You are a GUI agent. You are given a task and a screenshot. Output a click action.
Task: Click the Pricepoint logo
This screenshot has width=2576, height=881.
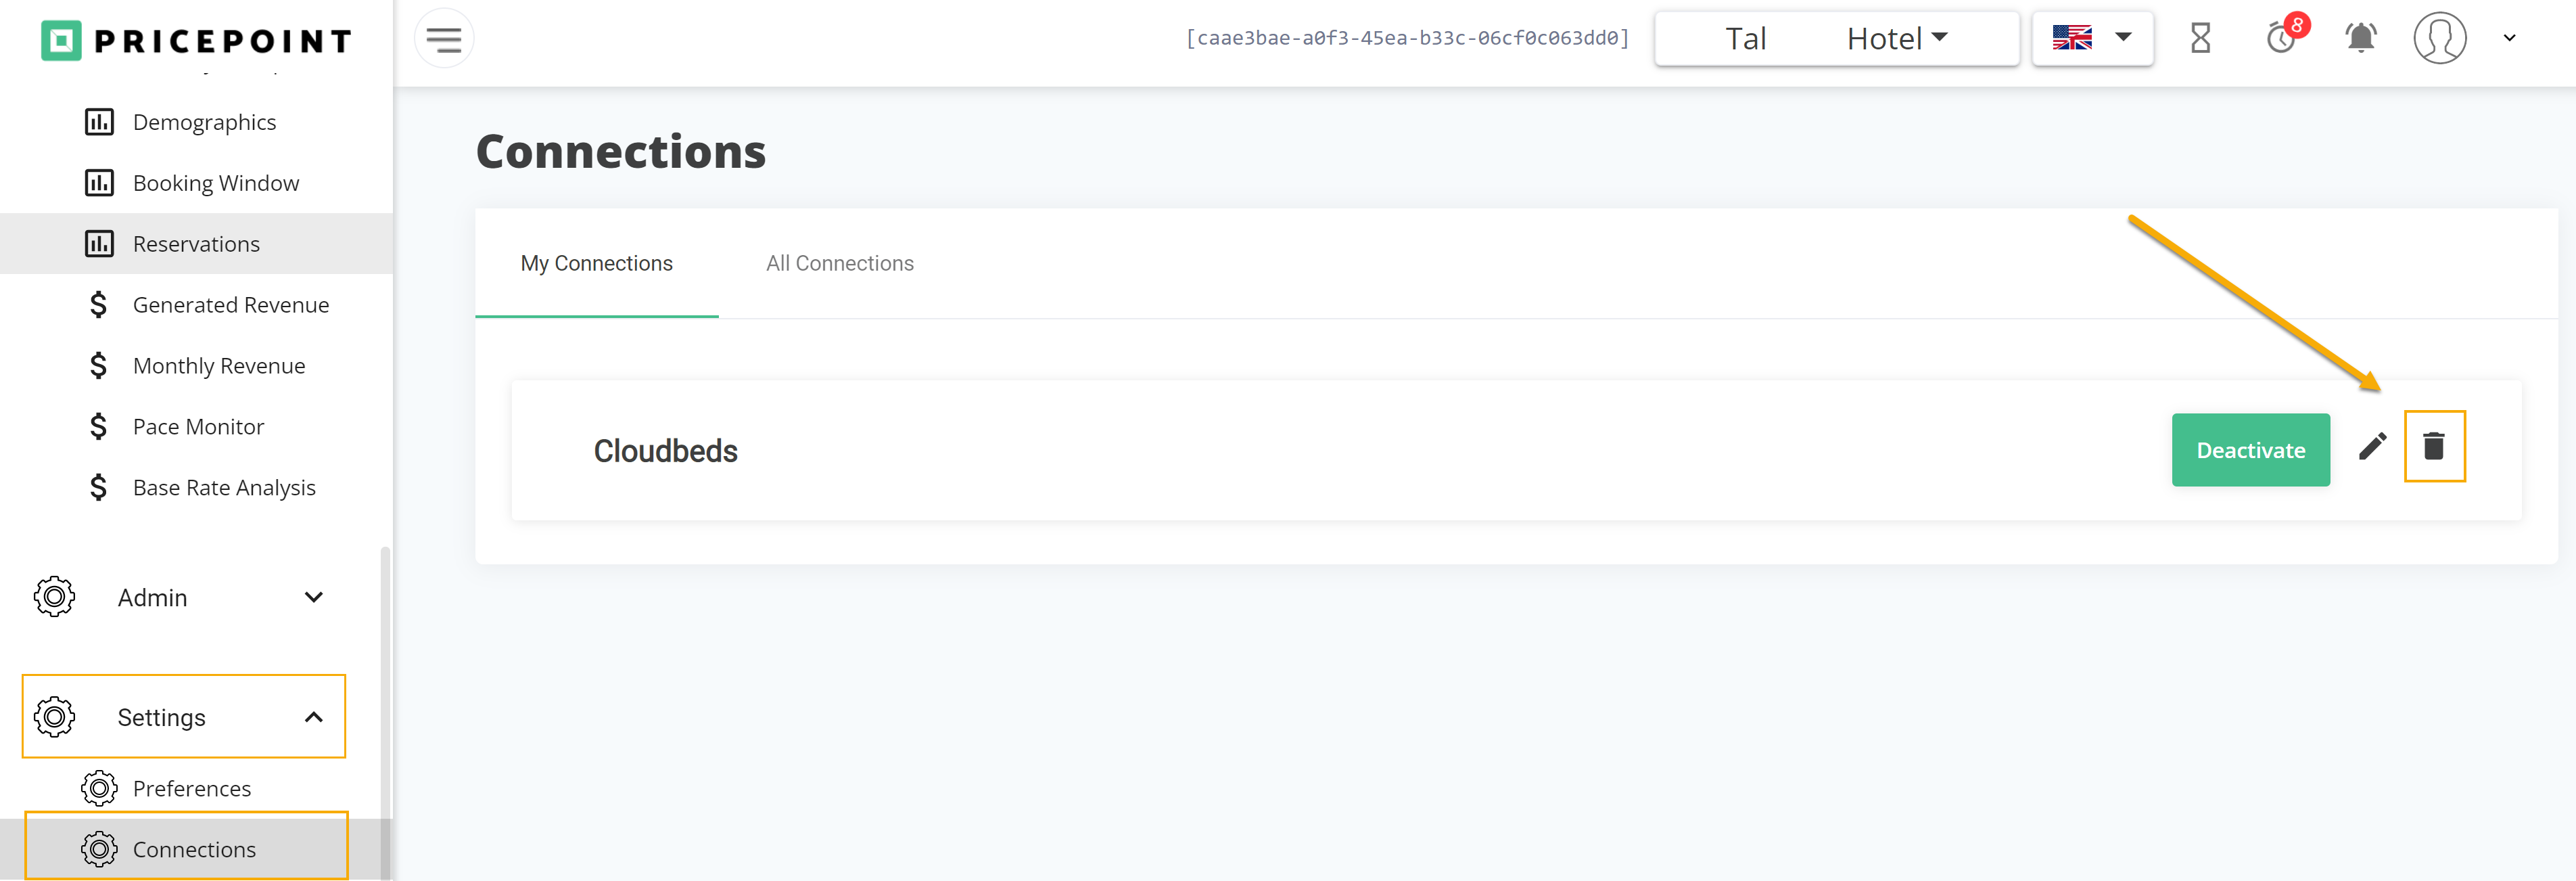pos(197,40)
